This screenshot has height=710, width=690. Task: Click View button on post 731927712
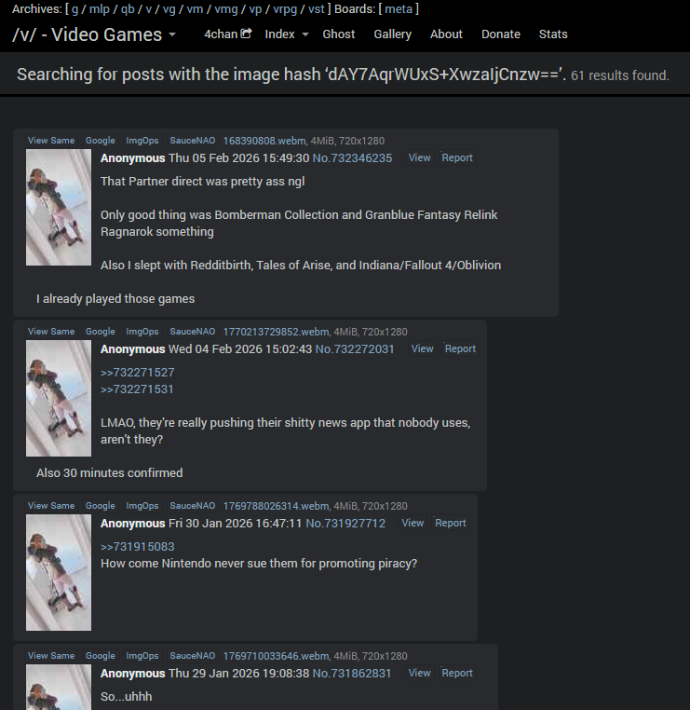point(413,523)
